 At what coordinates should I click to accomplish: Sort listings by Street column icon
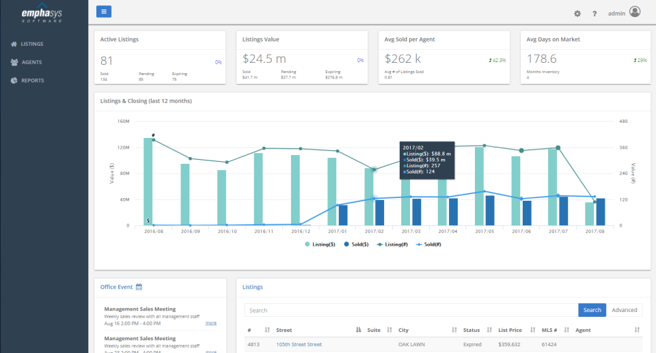tap(359, 330)
